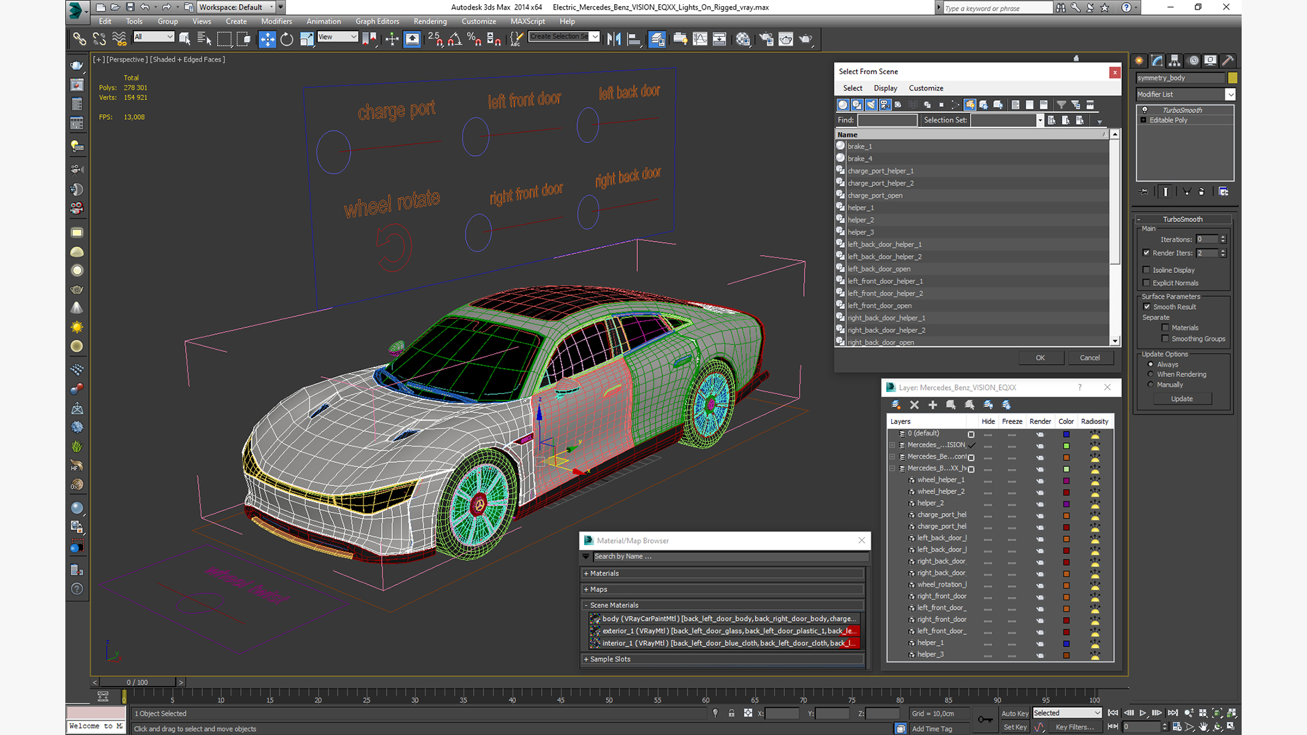
Task: Toggle Angle Snap icon
Action: pos(455,39)
